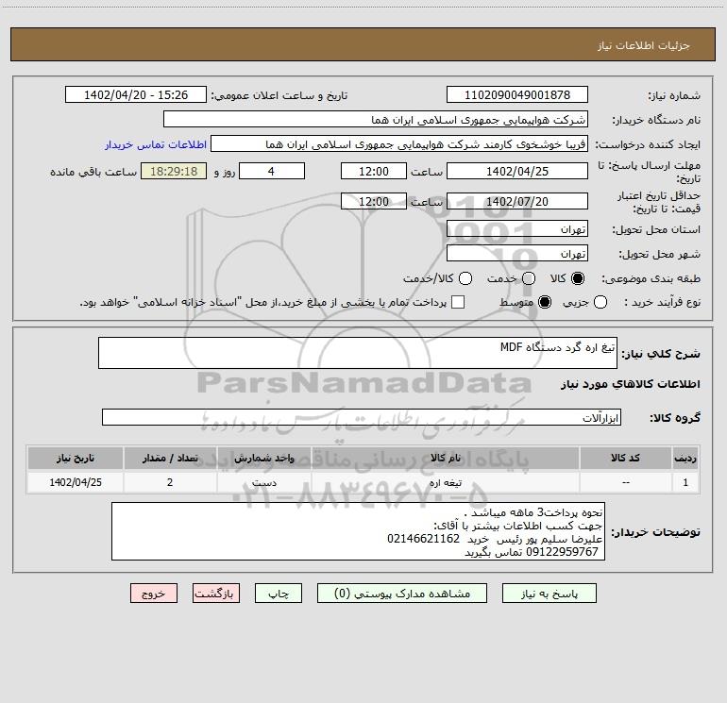Viewport: 727px width, 703px height.
Task: Click the شماره نیاز field 1102090049001878
Action: (517, 94)
